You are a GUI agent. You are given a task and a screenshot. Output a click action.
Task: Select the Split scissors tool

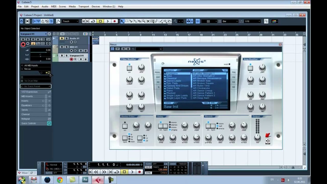point(131,21)
